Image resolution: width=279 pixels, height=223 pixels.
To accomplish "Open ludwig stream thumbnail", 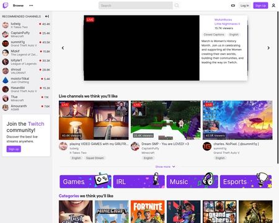I will tap(94, 120).
